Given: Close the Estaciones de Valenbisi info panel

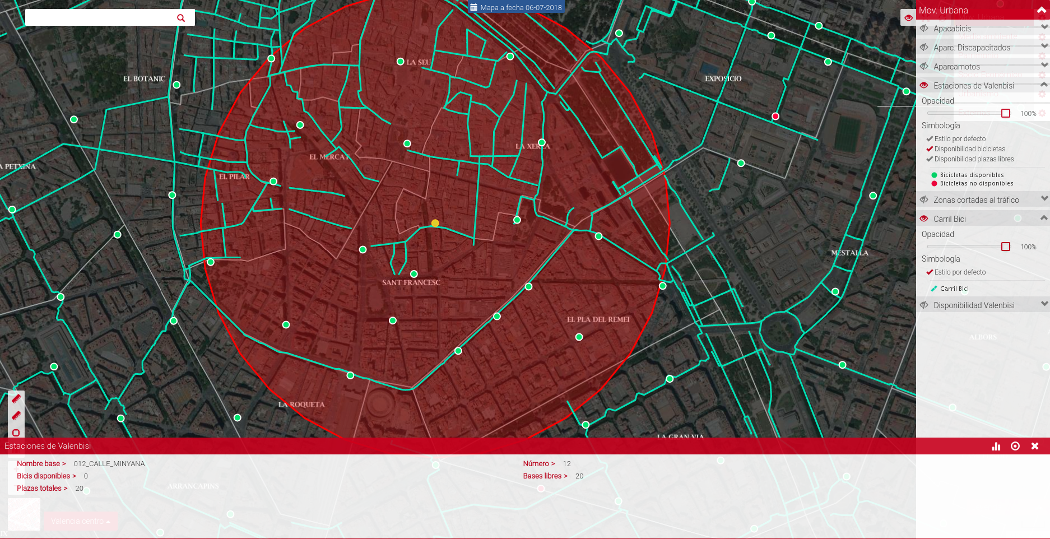Looking at the screenshot, I should (x=1035, y=446).
